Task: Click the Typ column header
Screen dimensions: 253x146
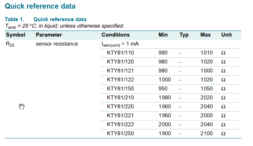Action: click(184, 35)
